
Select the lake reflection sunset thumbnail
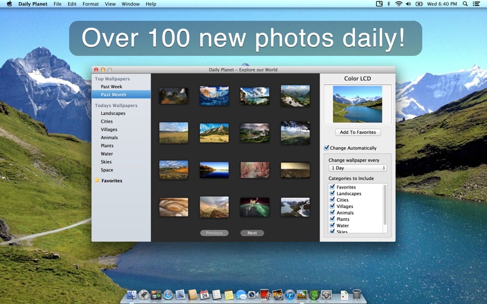click(214, 170)
